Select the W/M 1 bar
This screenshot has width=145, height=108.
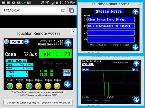tap(17, 72)
